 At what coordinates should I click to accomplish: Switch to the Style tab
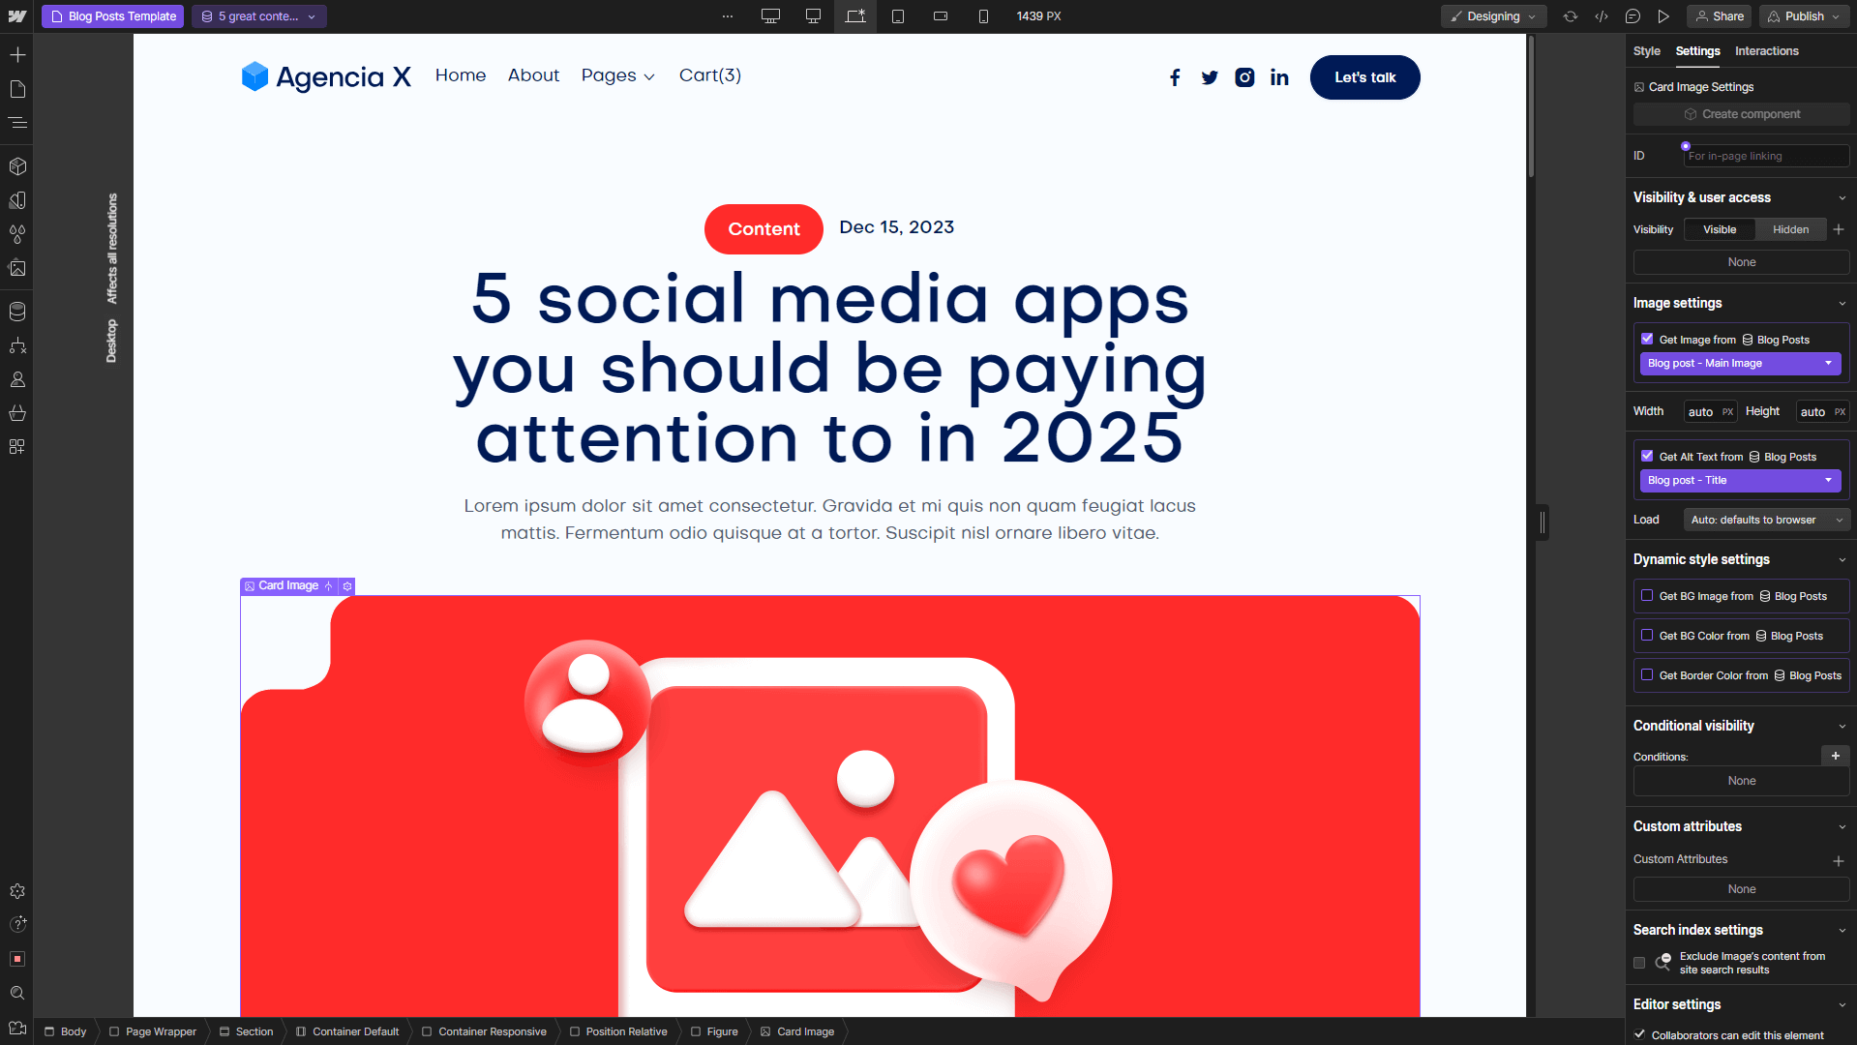click(x=1646, y=51)
